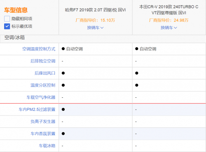Enable the 隐藏相同项 checkbox
The width and height of the screenshot is (206, 152).
[7, 19]
